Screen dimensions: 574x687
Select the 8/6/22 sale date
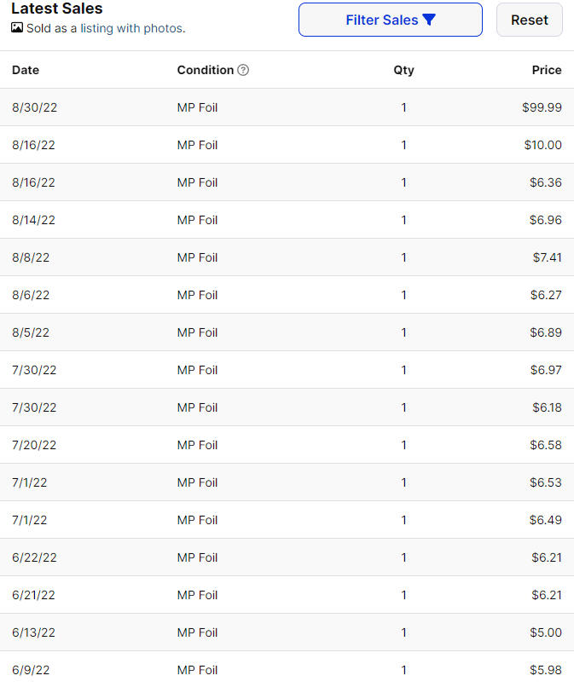pos(31,295)
